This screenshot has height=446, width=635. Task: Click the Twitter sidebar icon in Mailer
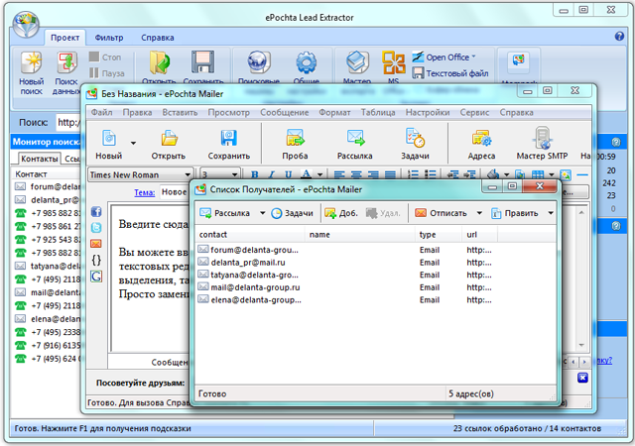[96, 228]
